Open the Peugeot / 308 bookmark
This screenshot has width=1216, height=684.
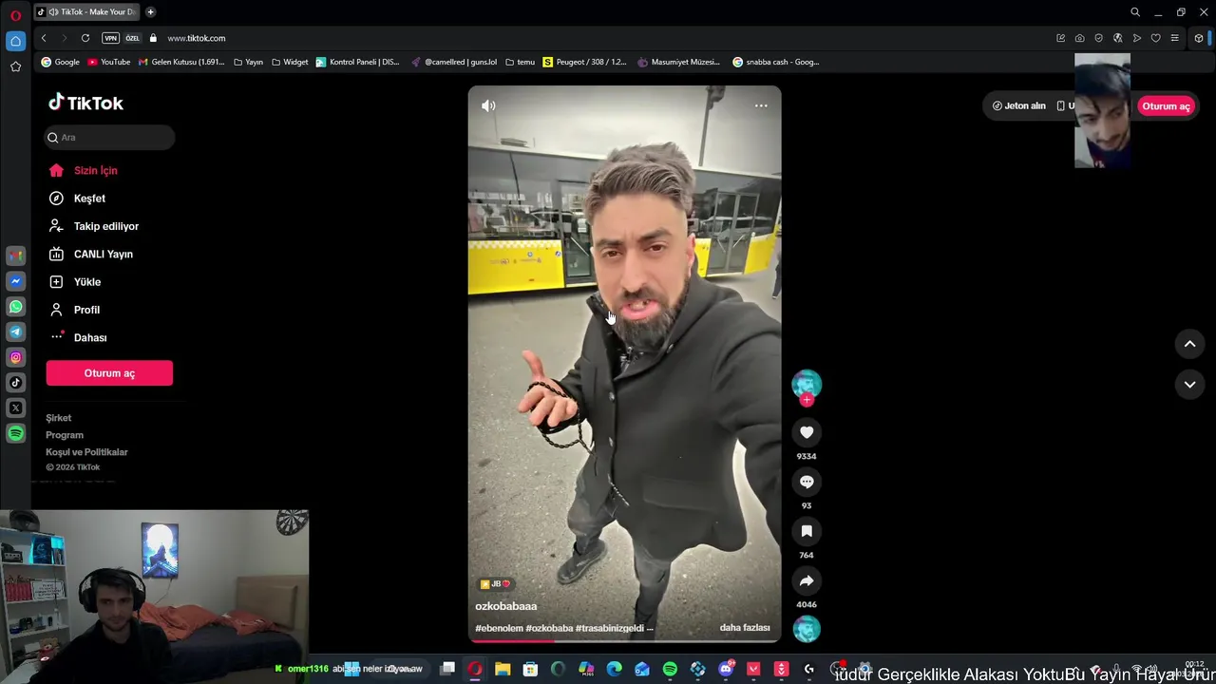[x=585, y=62]
